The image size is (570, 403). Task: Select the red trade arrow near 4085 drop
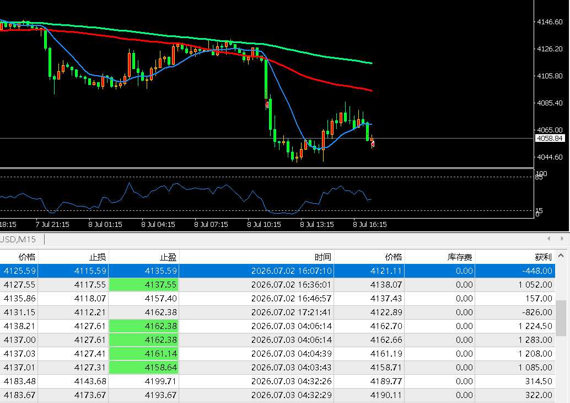(x=267, y=105)
